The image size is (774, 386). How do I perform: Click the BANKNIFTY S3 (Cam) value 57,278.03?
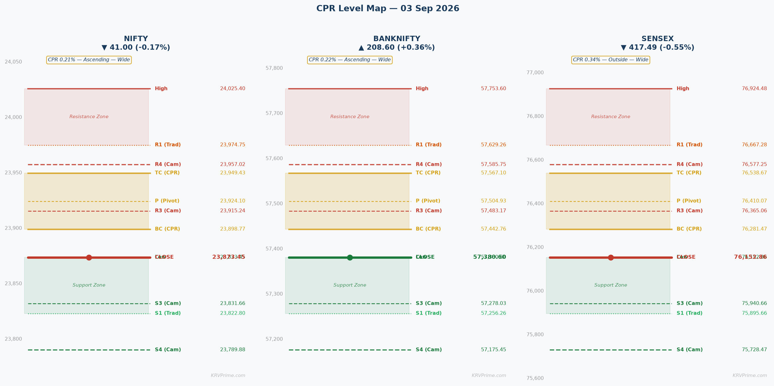click(x=494, y=304)
